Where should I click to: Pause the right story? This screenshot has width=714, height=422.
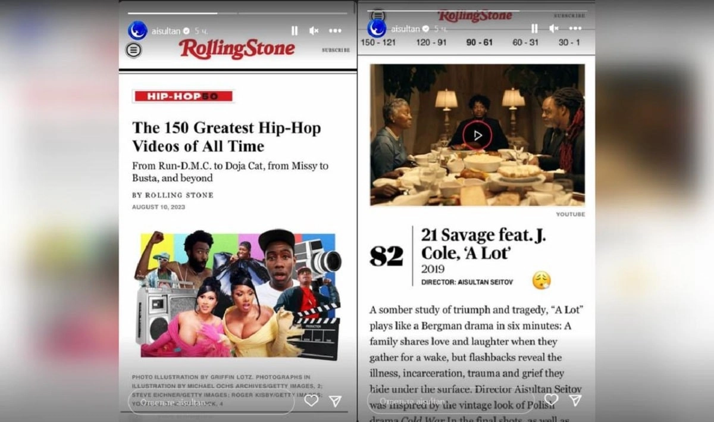(x=534, y=29)
